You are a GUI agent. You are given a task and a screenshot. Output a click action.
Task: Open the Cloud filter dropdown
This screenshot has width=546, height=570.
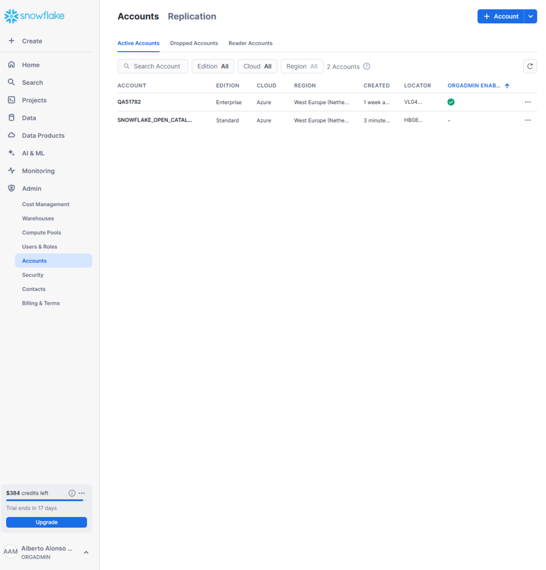[257, 66]
